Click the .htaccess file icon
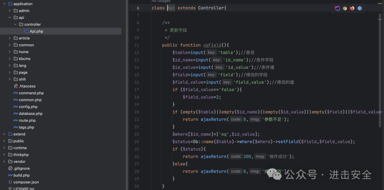 (x=16, y=86)
